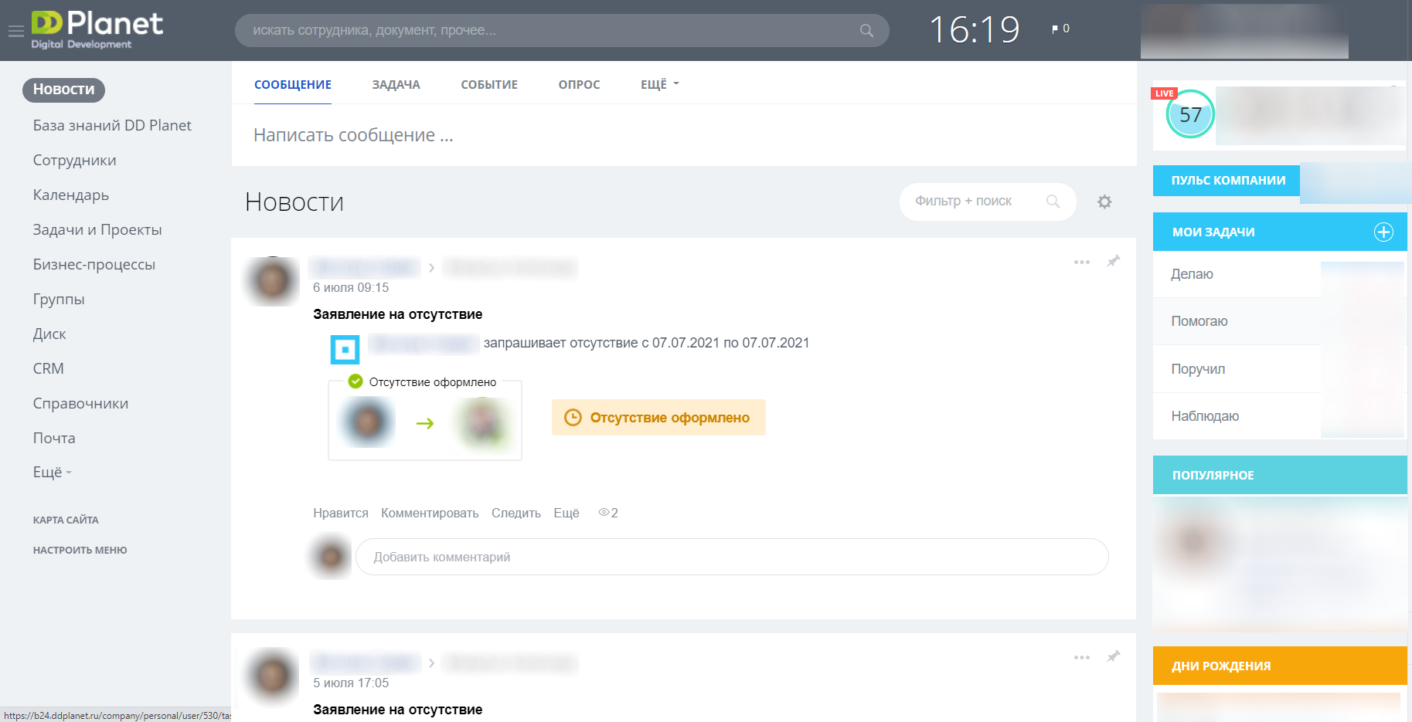Click the views eye counter showing 2

tap(608, 513)
